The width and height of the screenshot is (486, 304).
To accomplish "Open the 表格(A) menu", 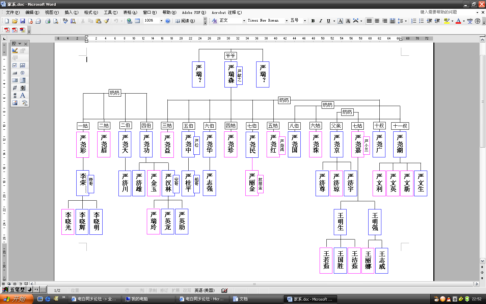I will coord(130,12).
